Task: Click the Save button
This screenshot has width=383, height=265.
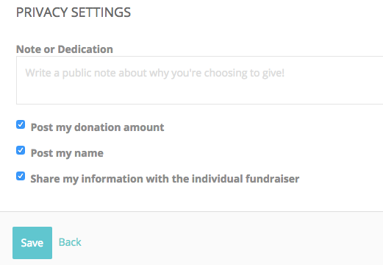Action: point(32,243)
